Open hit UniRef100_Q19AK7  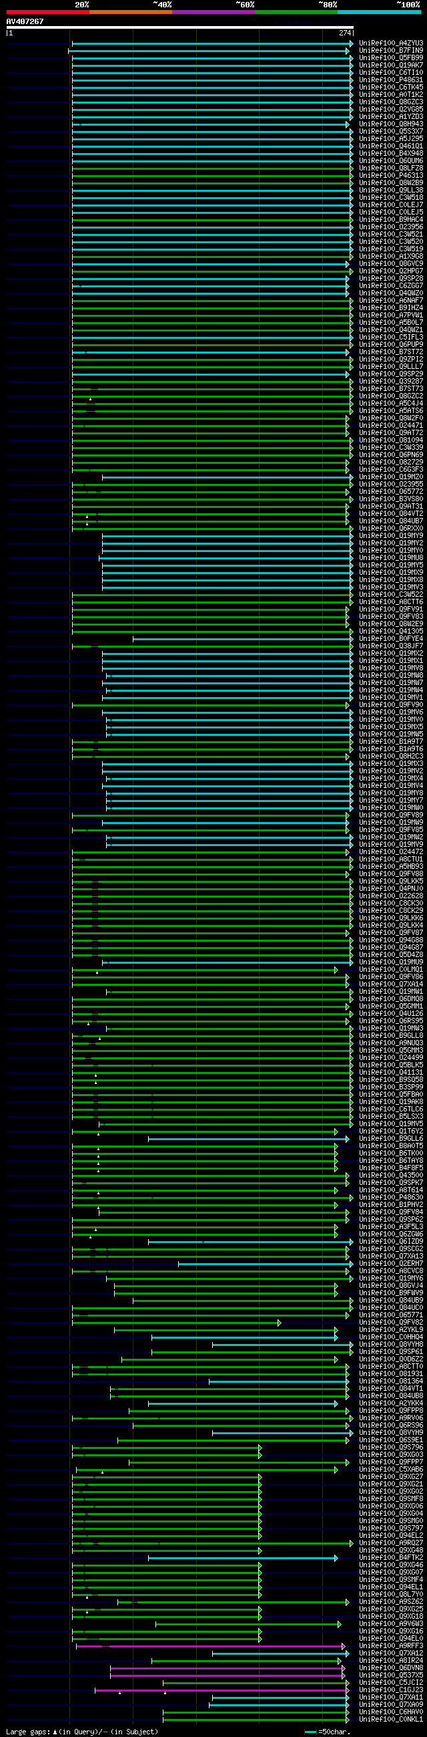click(x=391, y=65)
